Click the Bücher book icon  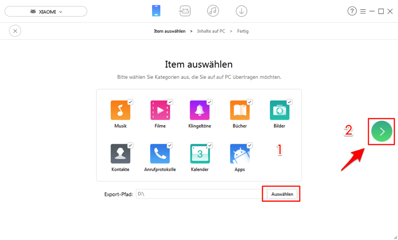240,110
